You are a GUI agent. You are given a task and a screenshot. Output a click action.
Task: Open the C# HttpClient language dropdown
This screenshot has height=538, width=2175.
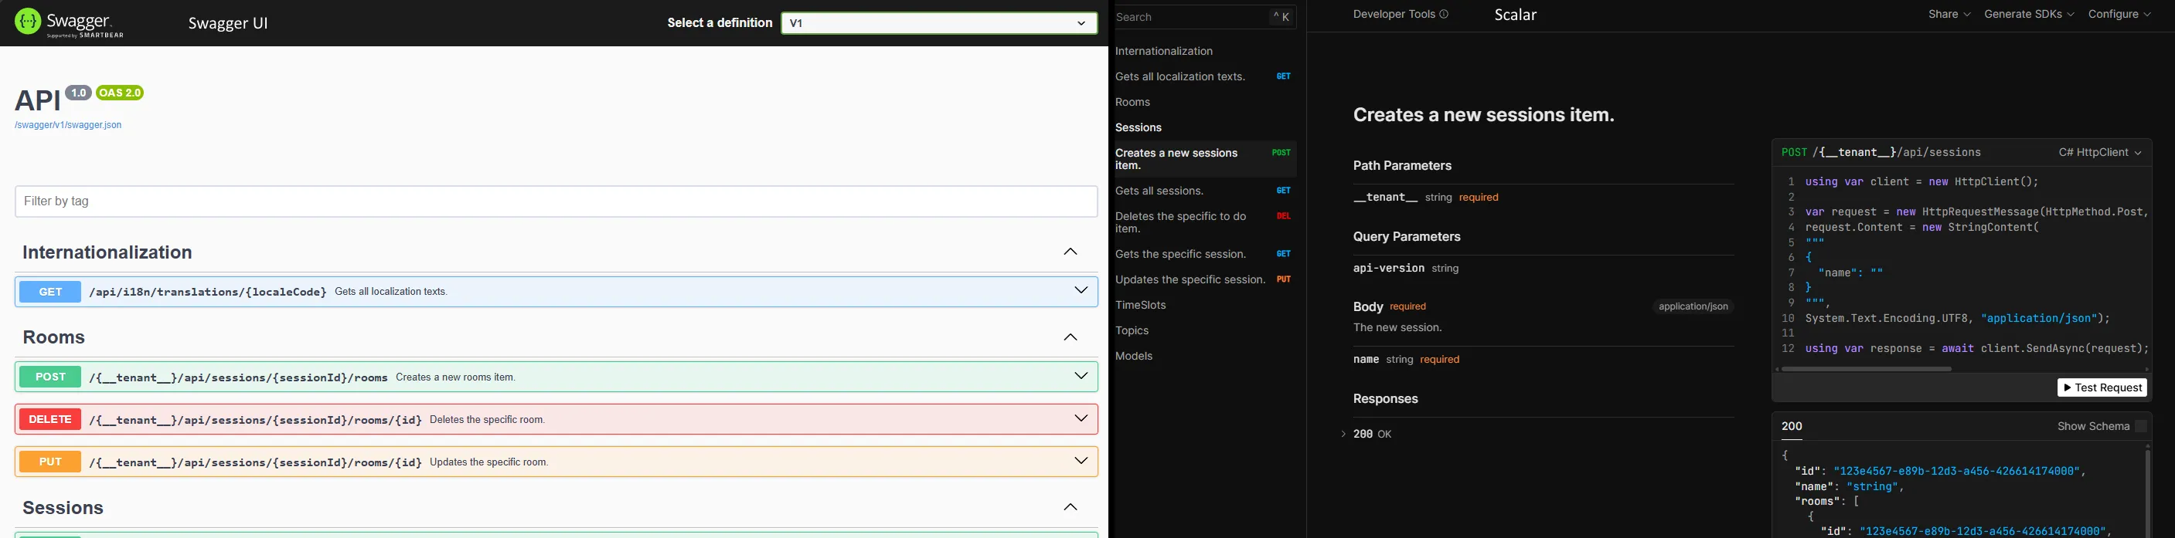(x=2100, y=153)
